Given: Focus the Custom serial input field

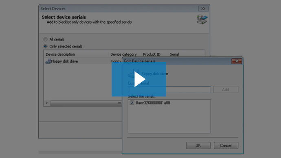Looking at the screenshot, I should pos(169,89).
